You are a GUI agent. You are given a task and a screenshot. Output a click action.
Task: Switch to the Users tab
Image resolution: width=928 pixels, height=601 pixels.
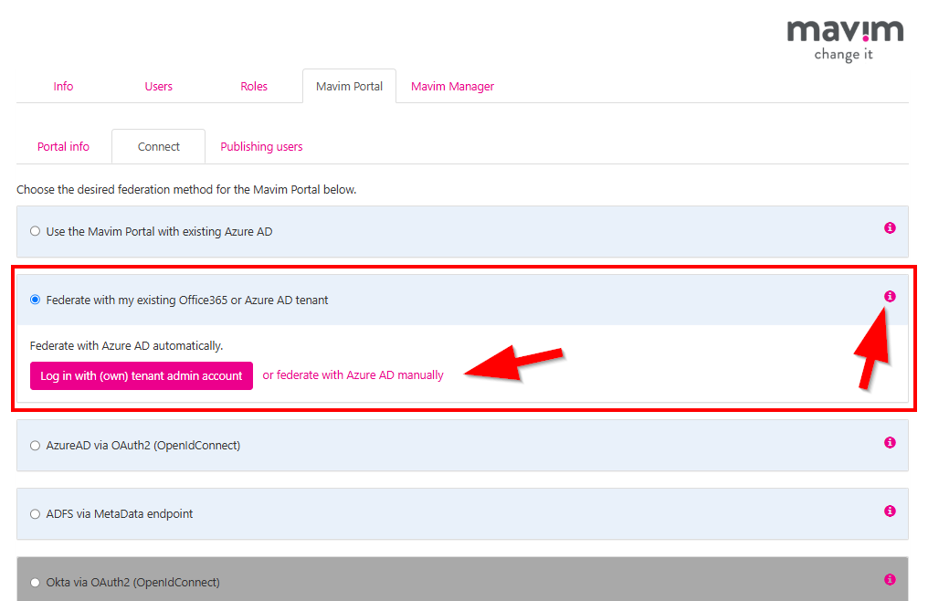pyautogui.click(x=158, y=86)
